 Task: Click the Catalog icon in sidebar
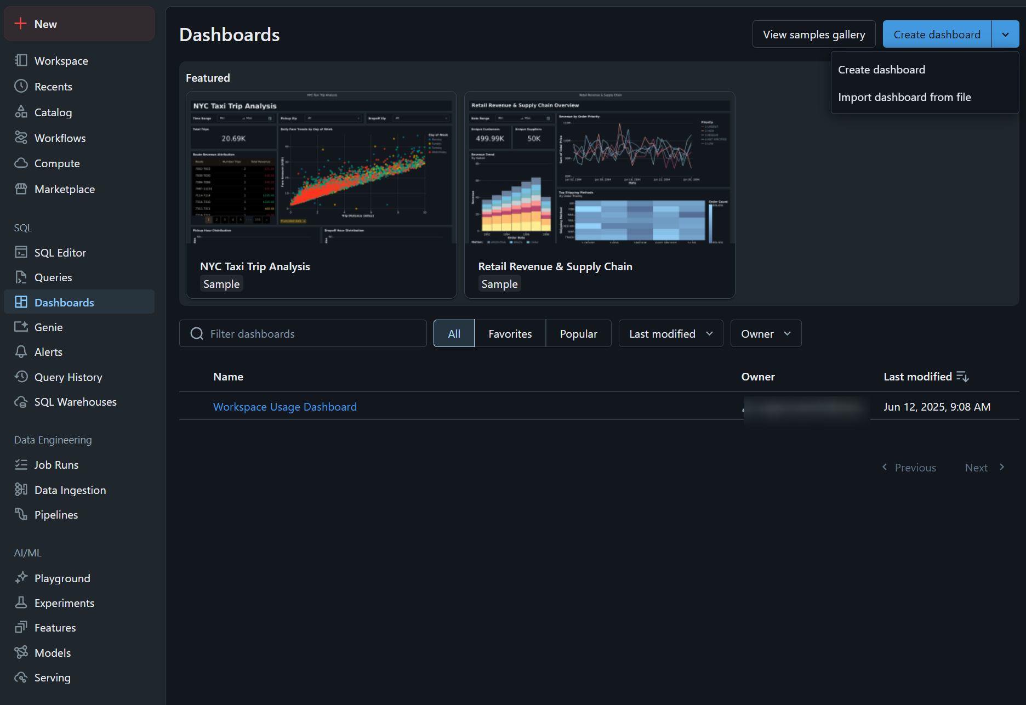point(21,112)
